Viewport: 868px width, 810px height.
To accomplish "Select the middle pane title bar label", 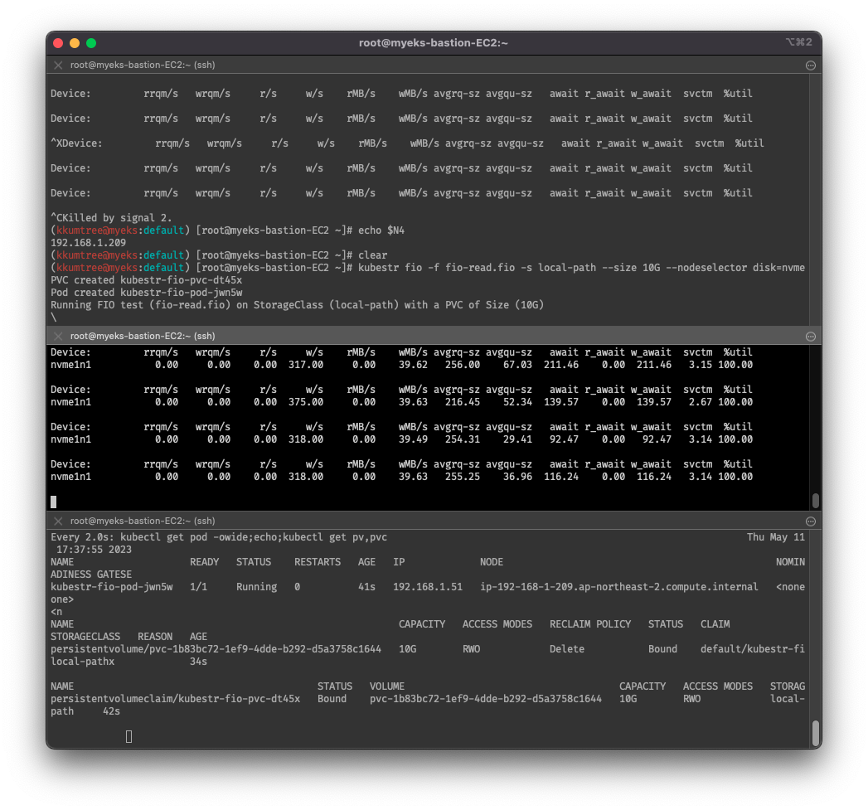I will coord(143,336).
